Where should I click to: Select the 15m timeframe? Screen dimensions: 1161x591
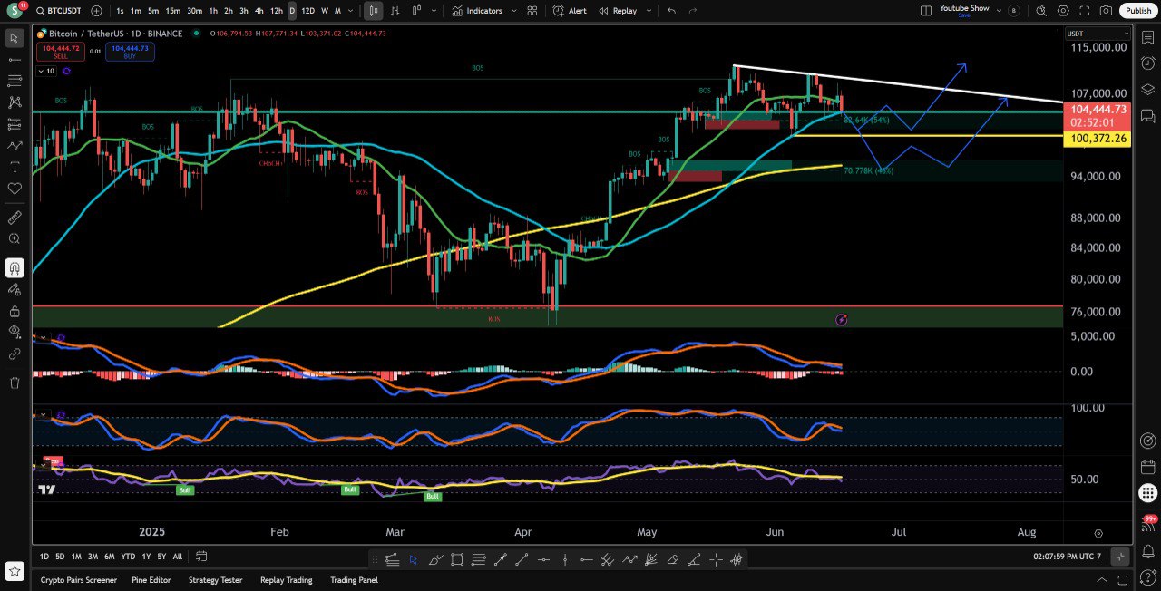pos(172,11)
